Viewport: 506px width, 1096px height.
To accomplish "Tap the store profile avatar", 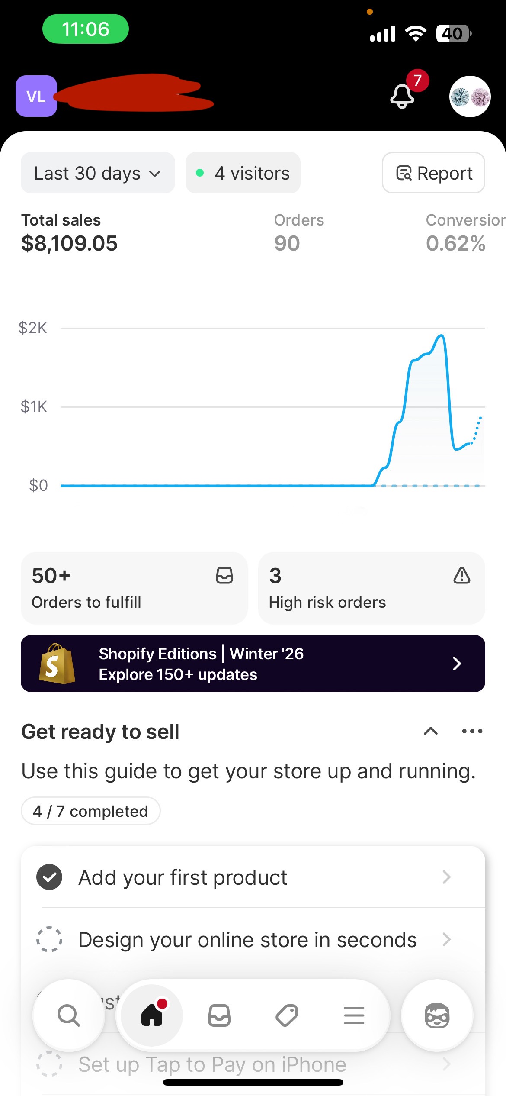I will [470, 97].
